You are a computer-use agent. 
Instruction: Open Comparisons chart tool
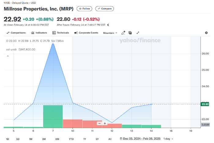click(16, 33)
